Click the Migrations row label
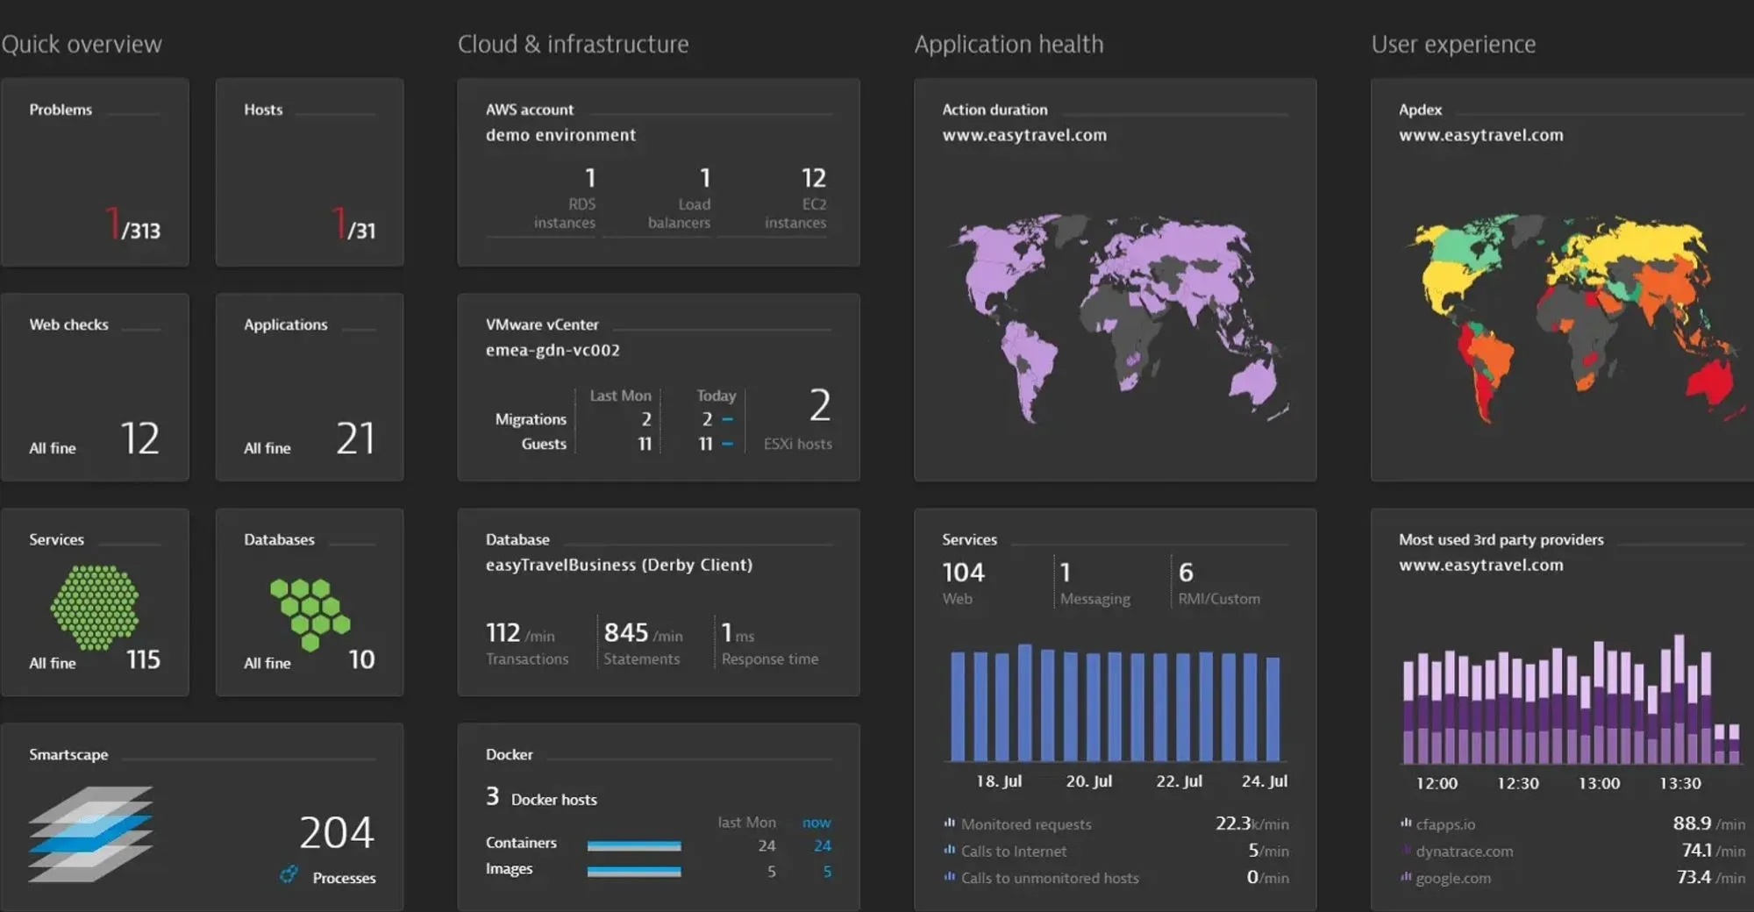The height and width of the screenshot is (912, 1754). click(x=531, y=419)
